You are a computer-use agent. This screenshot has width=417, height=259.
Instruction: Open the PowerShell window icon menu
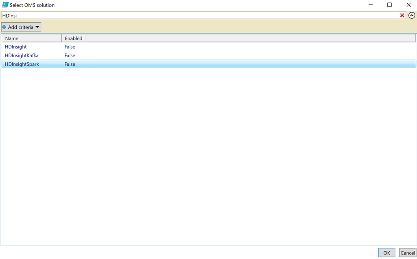5,5
